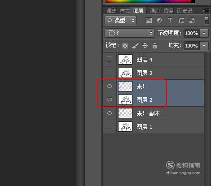This screenshot has width=211, height=186.
Task: Open the layers panel flyout menu
Action: coord(206,10)
